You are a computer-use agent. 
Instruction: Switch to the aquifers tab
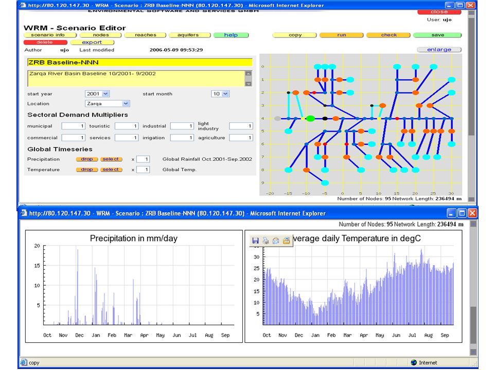click(x=190, y=35)
